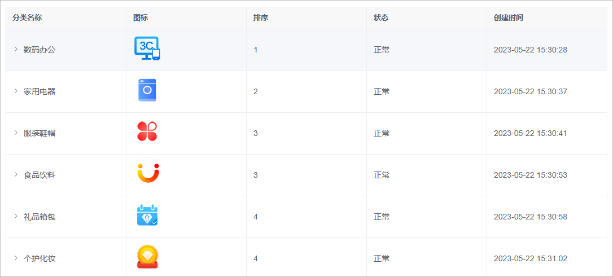Click the 3C monitor icon for 数码办公
This screenshot has width=613, height=277.
pyautogui.click(x=147, y=49)
